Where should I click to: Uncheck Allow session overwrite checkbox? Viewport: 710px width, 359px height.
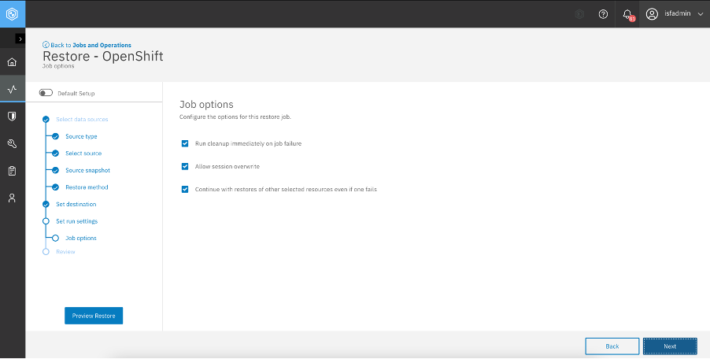point(185,167)
